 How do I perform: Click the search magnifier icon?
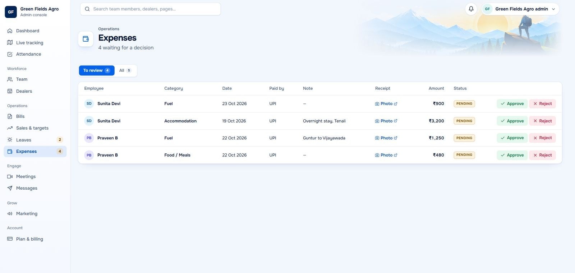tap(87, 9)
